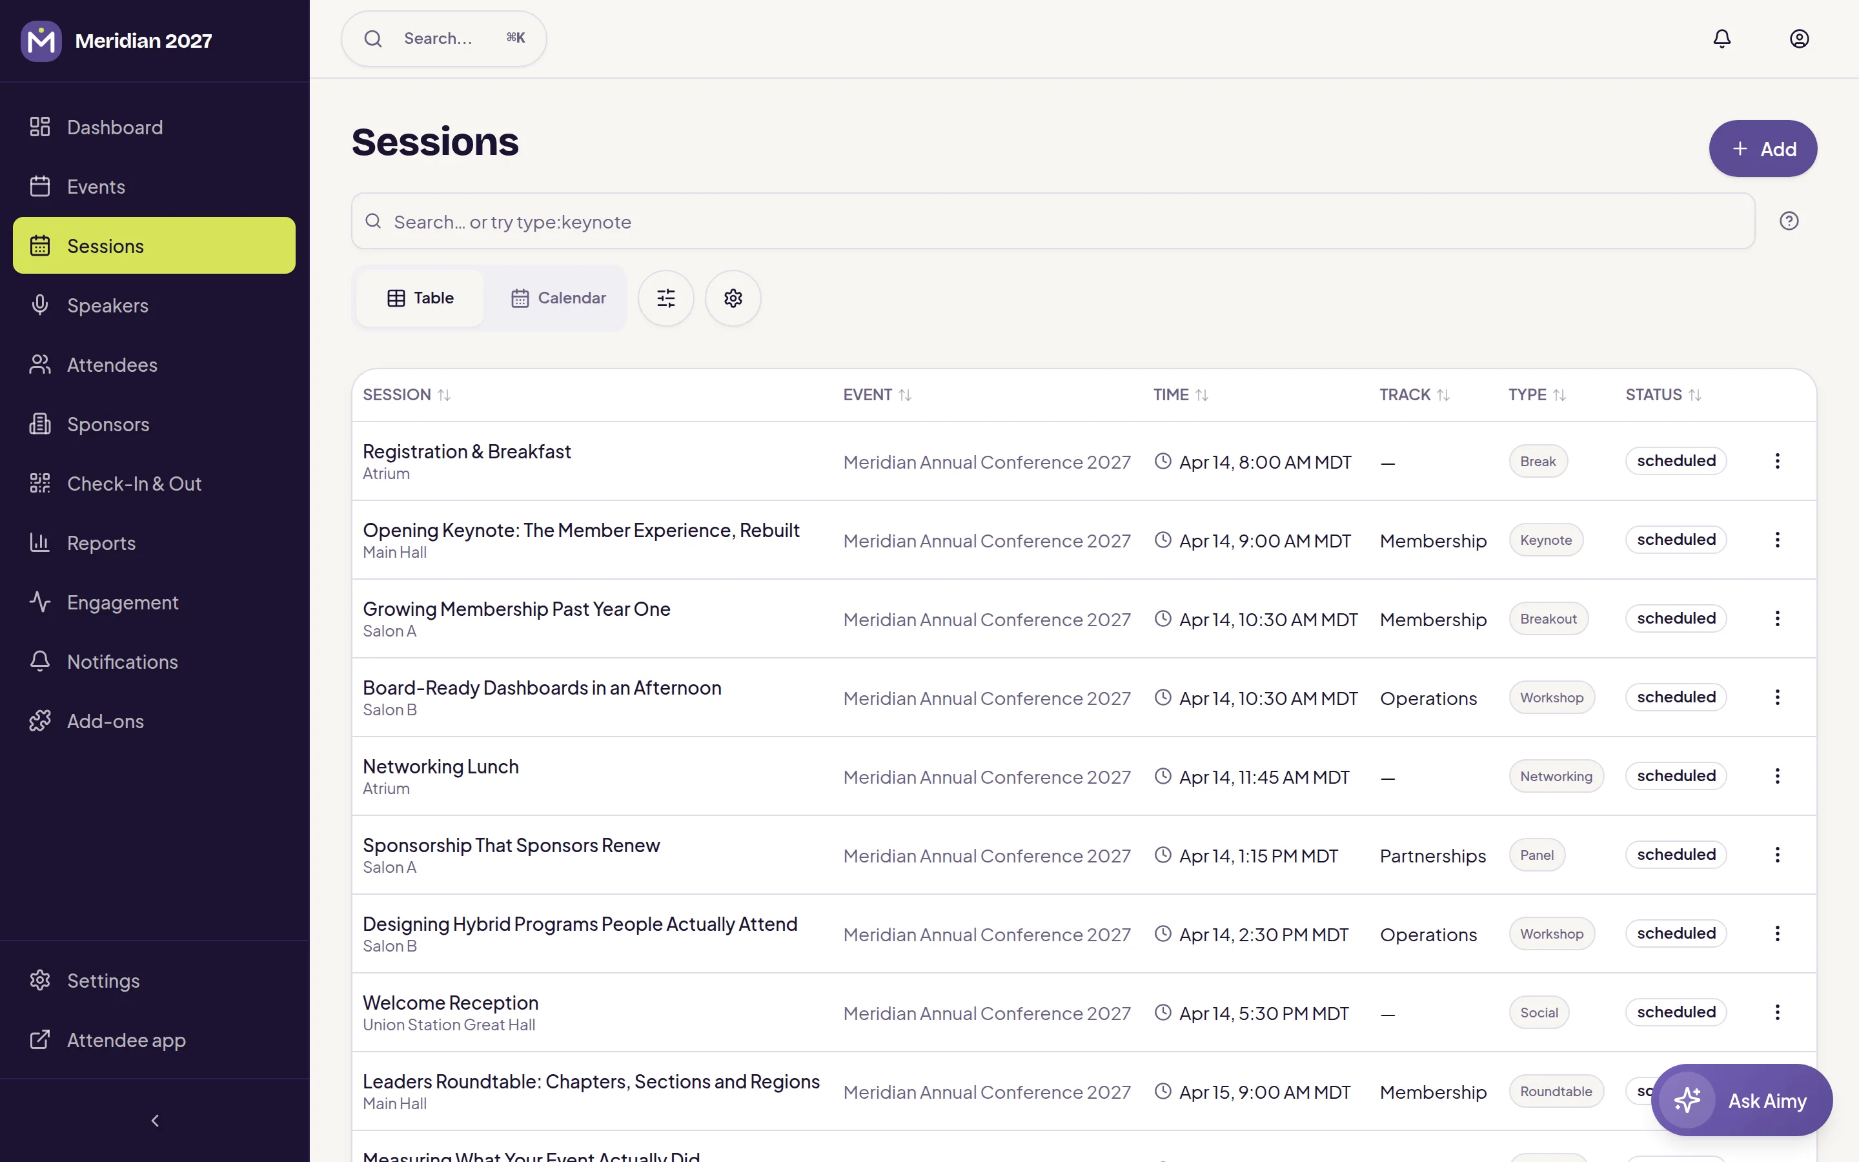Open Designing Hybrid Programs People Actually Attend
This screenshot has width=1859, height=1162.
click(x=580, y=924)
